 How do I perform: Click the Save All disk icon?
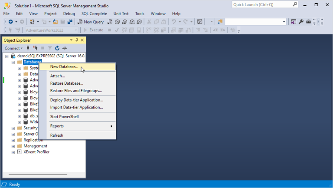point(69,22)
